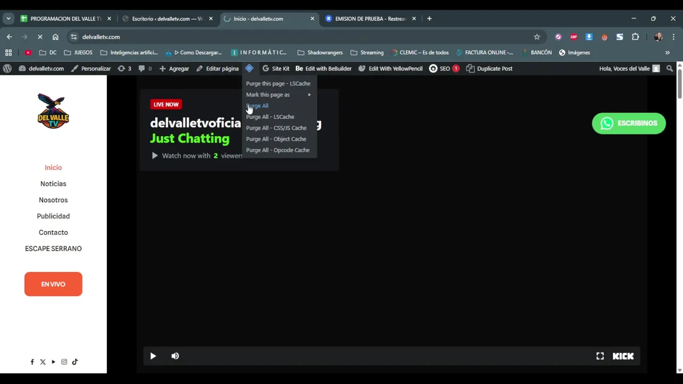Open the SEO menu with notification
Image resolution: width=683 pixels, height=384 pixels.
[444, 68]
